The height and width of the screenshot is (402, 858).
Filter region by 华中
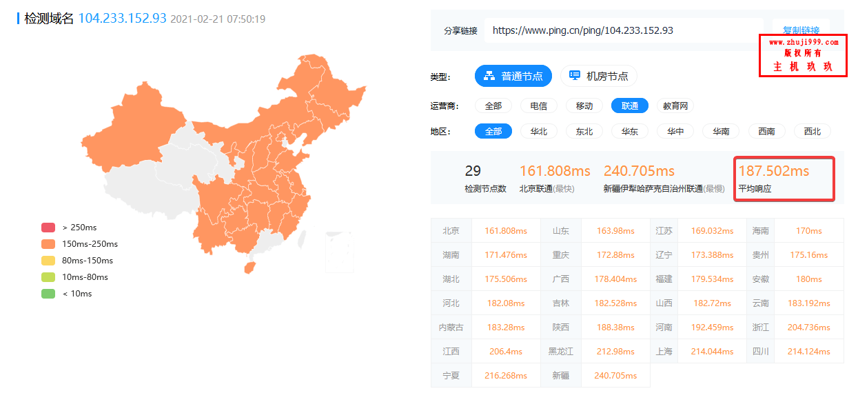click(675, 131)
